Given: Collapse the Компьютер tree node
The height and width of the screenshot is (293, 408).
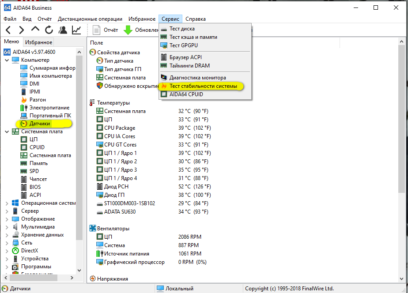Looking at the screenshot, I should (6, 60).
